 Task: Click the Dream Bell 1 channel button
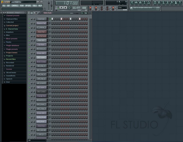coord(41,53)
